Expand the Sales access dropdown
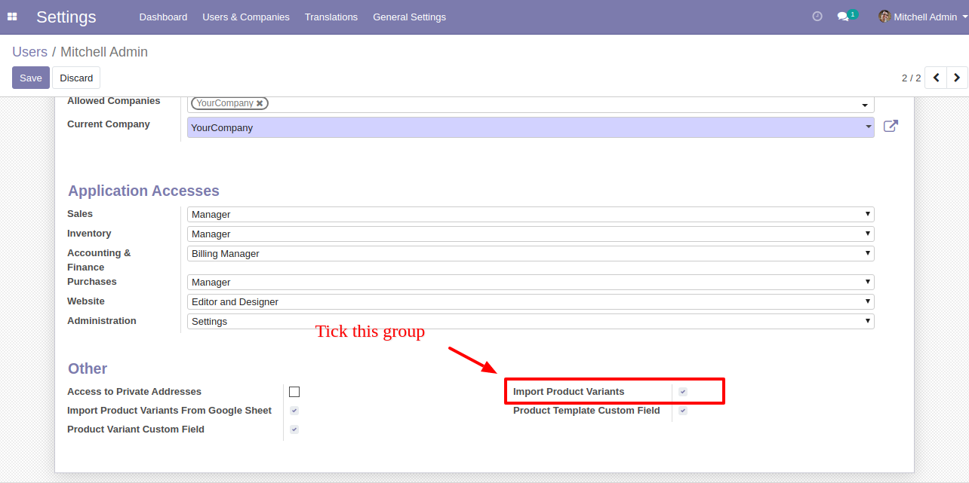The image size is (969, 483). coord(531,215)
